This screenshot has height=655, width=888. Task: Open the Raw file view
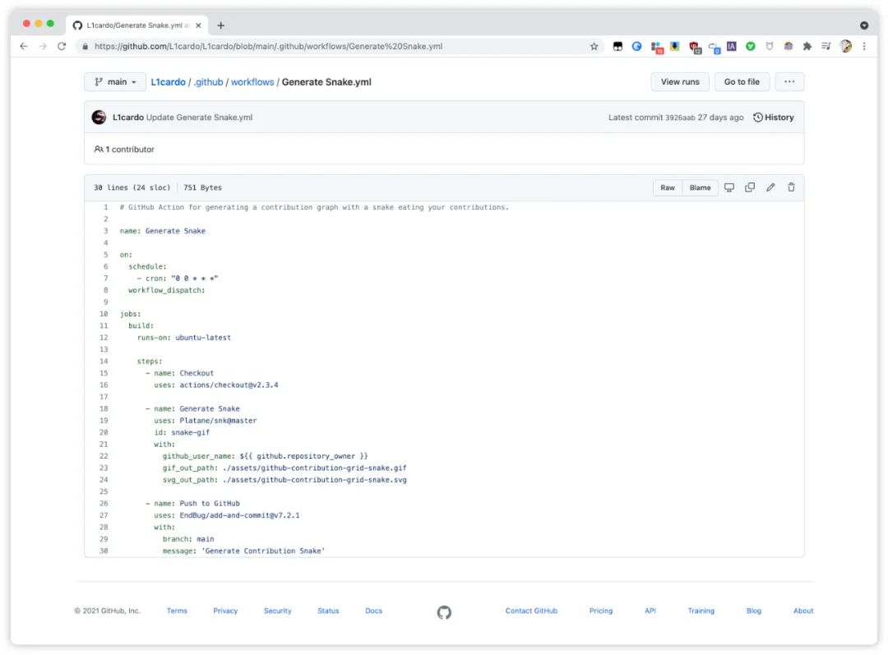[x=668, y=187]
